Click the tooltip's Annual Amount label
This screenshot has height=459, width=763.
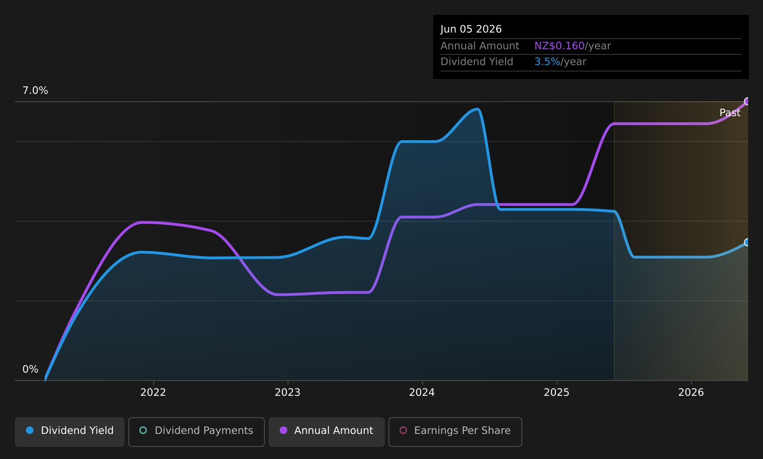coord(480,46)
